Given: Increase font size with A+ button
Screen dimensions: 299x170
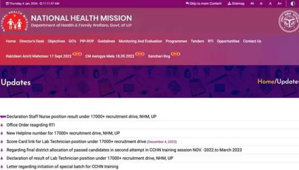Looking at the screenshot, I should (x=280, y=4).
